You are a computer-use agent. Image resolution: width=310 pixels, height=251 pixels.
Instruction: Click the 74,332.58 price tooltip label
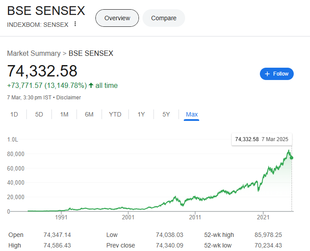tap(247, 139)
